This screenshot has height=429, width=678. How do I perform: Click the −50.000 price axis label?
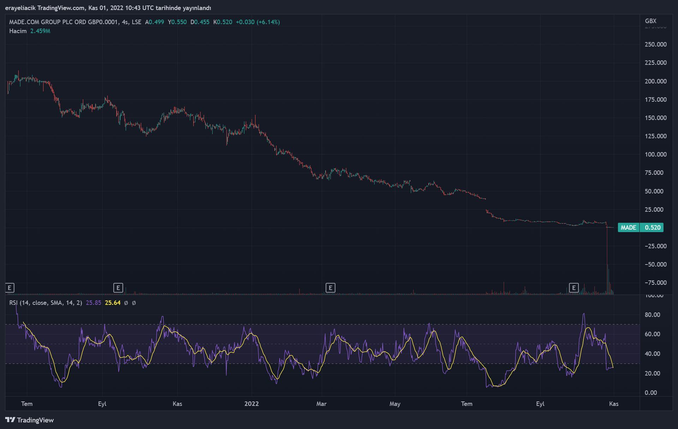[x=656, y=265]
